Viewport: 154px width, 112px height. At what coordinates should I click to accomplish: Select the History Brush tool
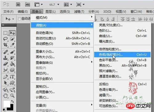pos(12,58)
